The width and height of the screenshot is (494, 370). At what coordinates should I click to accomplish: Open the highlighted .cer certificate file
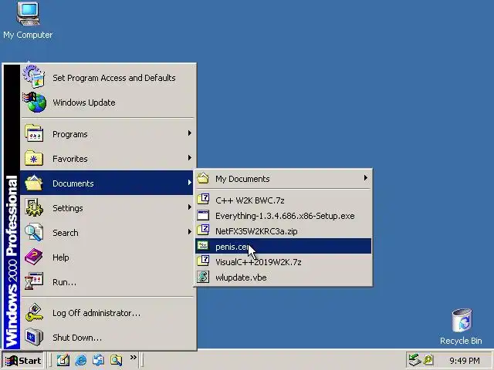point(283,247)
